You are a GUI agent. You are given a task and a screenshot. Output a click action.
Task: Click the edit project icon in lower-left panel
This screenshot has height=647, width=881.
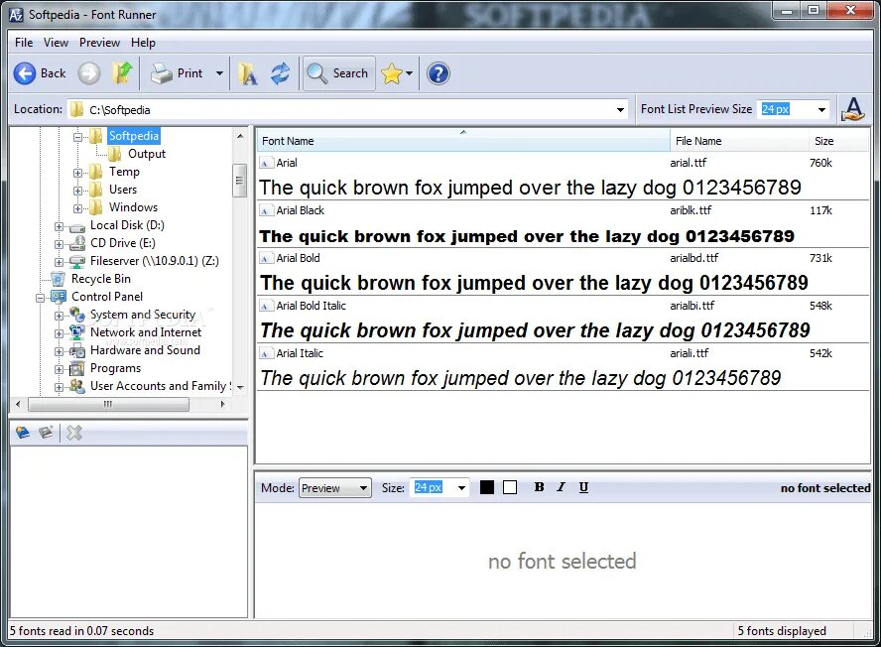pos(46,433)
